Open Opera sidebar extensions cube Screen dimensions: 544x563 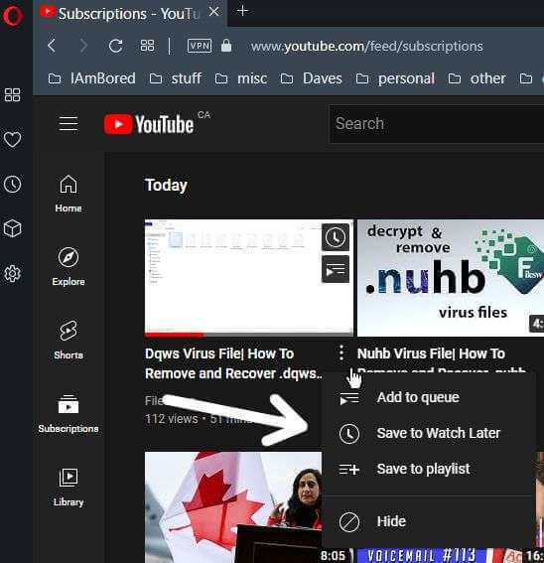12,228
